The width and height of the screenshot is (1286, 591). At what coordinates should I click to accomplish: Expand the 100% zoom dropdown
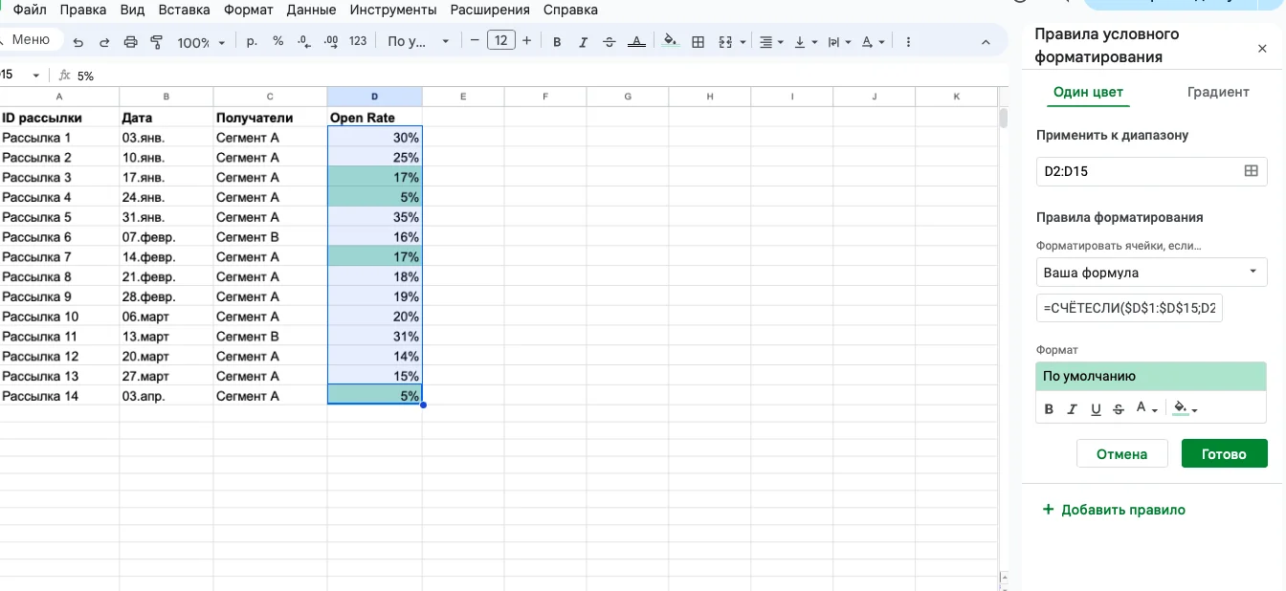(201, 42)
